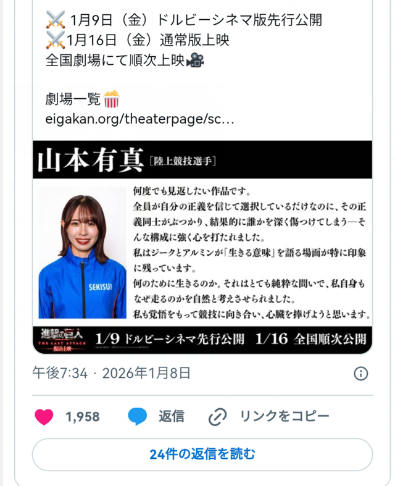This screenshot has height=486, width=395.
Task: Click the 山本有真 name banner
Action: [x=91, y=160]
